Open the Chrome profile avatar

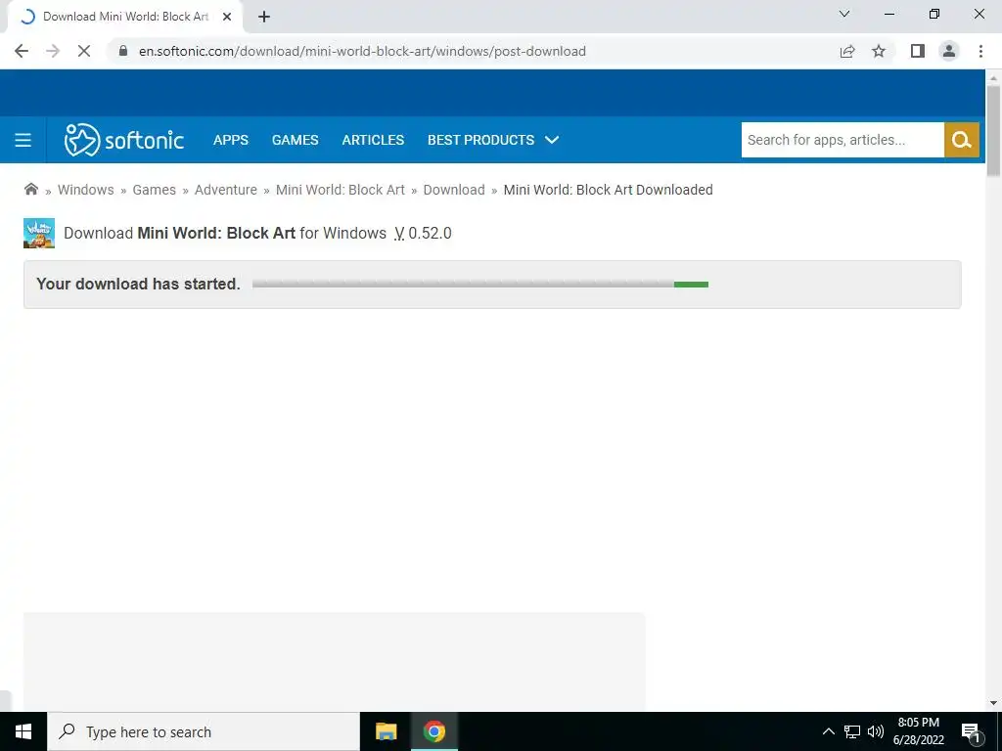tap(949, 51)
